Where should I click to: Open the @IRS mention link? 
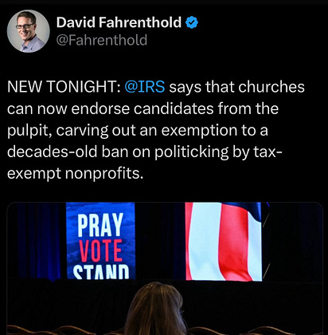145,87
